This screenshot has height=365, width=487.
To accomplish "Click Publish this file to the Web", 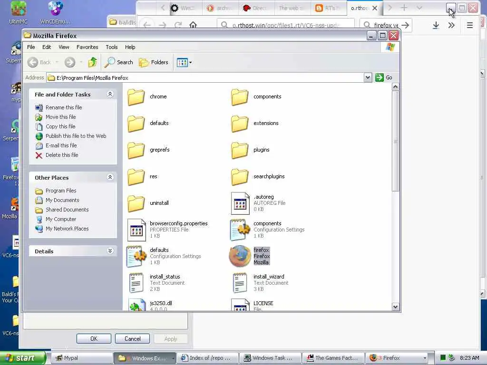I will pyautogui.click(x=76, y=136).
